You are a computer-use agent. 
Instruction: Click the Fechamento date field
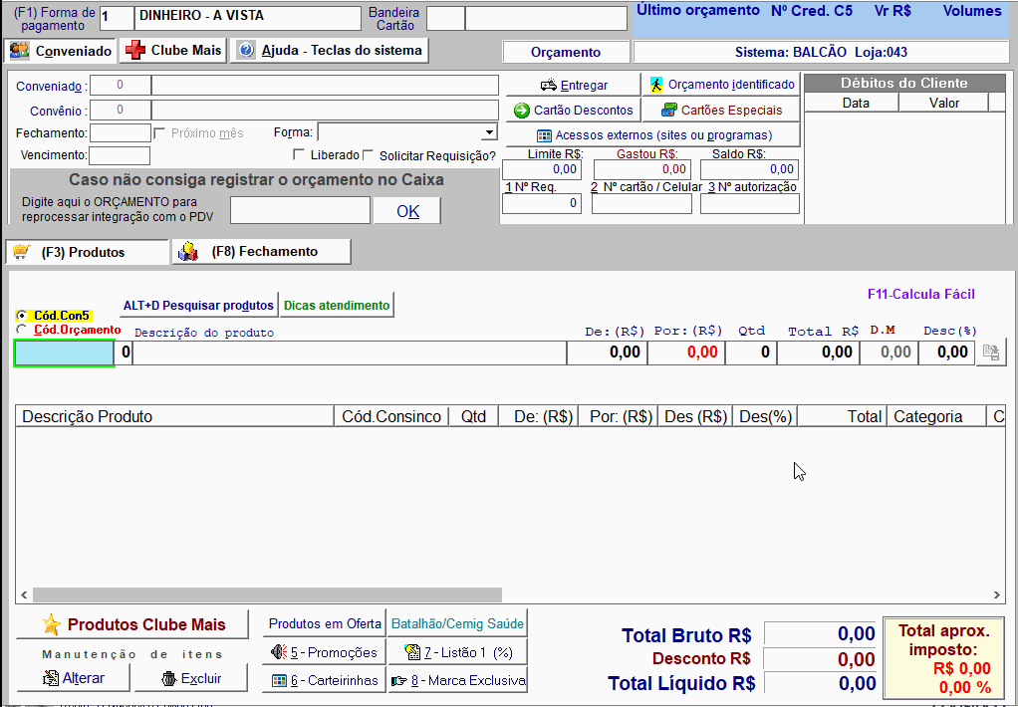tap(121, 133)
